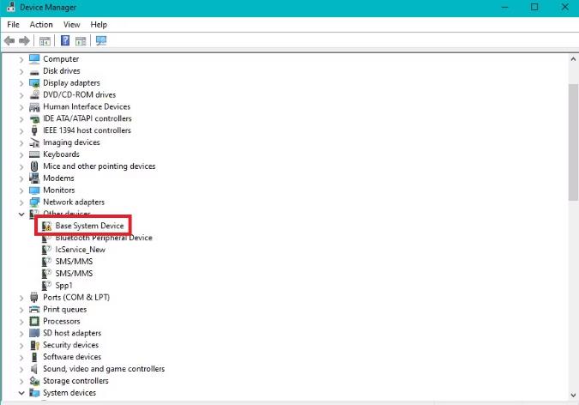Expand the Display adapters chevron
Viewport: 579px width, 405px height.
click(x=21, y=83)
